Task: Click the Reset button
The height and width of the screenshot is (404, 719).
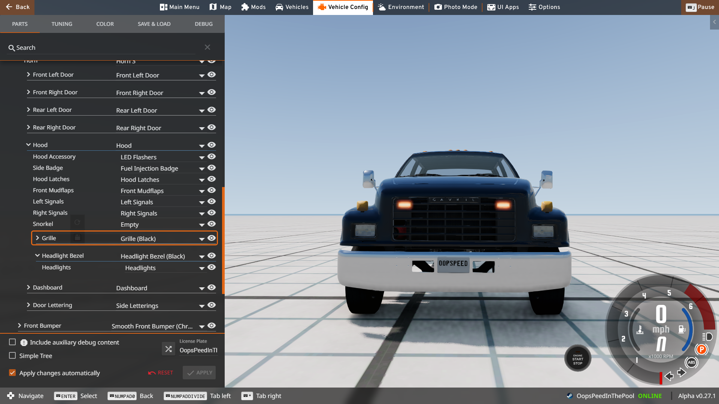Action: (161, 373)
